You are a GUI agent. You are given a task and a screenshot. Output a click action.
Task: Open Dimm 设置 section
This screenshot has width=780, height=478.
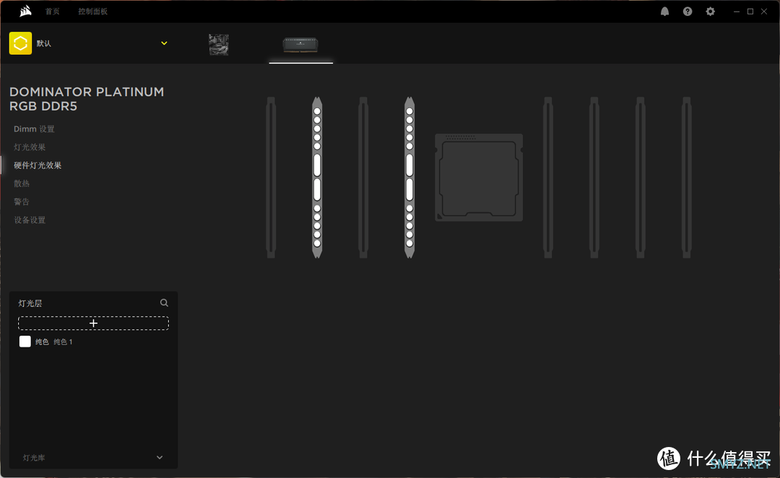point(34,129)
